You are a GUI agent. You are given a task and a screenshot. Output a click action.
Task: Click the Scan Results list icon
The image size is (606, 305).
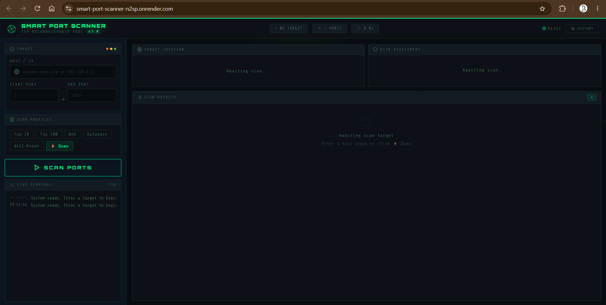click(x=140, y=97)
